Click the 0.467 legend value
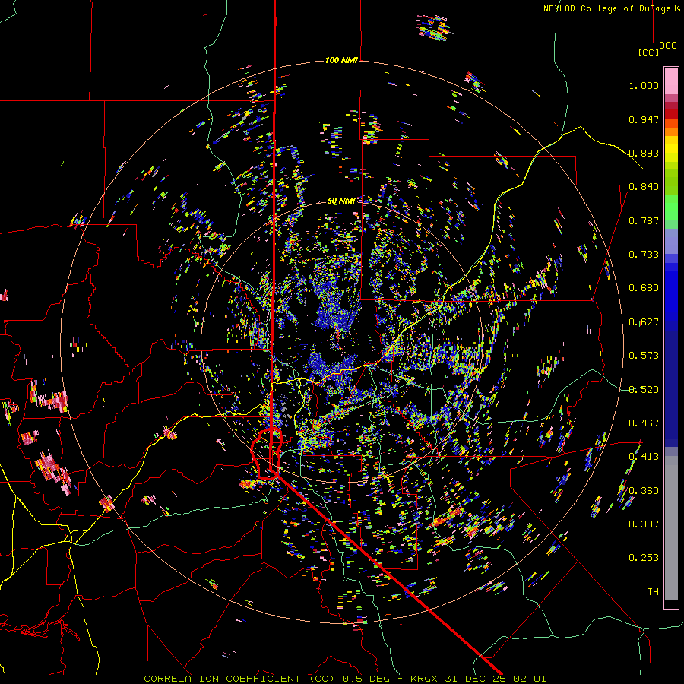Image resolution: width=684 pixels, height=684 pixels. (644, 423)
